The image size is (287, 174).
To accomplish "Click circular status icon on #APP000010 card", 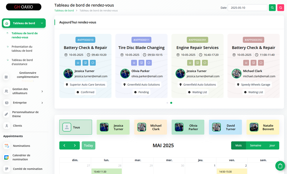I will [93, 63].
